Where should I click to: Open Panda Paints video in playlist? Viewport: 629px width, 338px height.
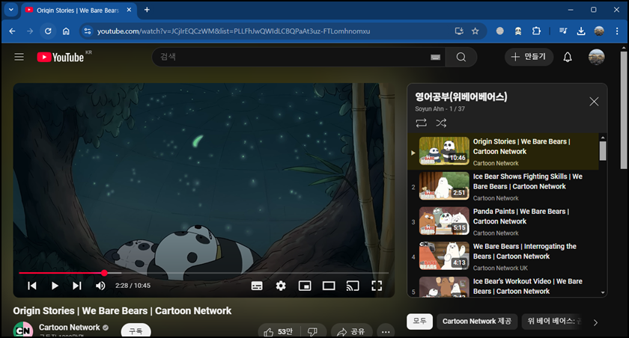[503, 221]
